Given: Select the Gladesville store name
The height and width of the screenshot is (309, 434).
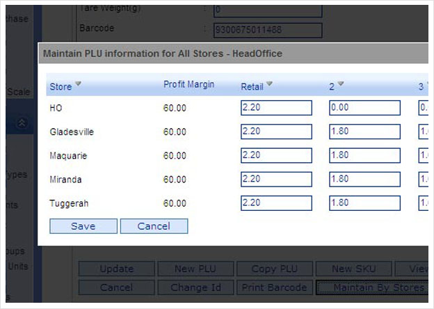Looking at the screenshot, I should pos(72,132).
